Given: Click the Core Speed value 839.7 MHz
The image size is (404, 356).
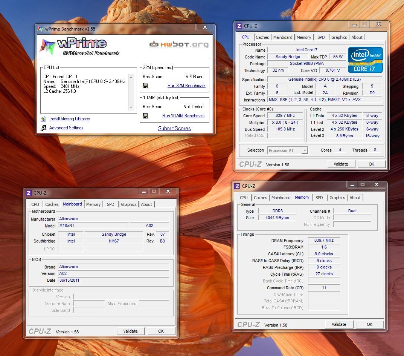Looking at the screenshot, I should 285,115.
